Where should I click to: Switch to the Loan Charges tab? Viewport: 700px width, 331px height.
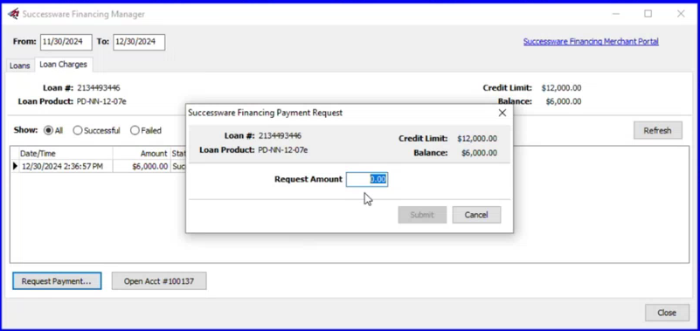pyautogui.click(x=63, y=65)
